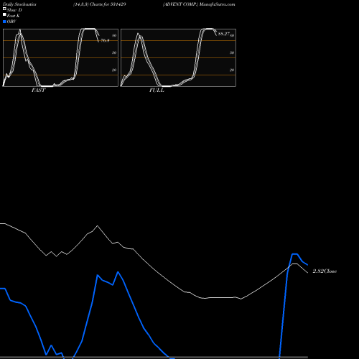Click the 80 axis label in FAST chart
The width and height of the screenshot is (359, 359).
(x=114, y=35)
